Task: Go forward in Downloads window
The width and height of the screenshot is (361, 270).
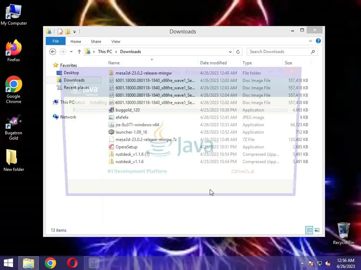Action: (x=63, y=52)
